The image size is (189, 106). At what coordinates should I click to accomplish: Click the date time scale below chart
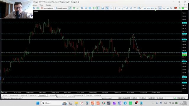coord(91,93)
